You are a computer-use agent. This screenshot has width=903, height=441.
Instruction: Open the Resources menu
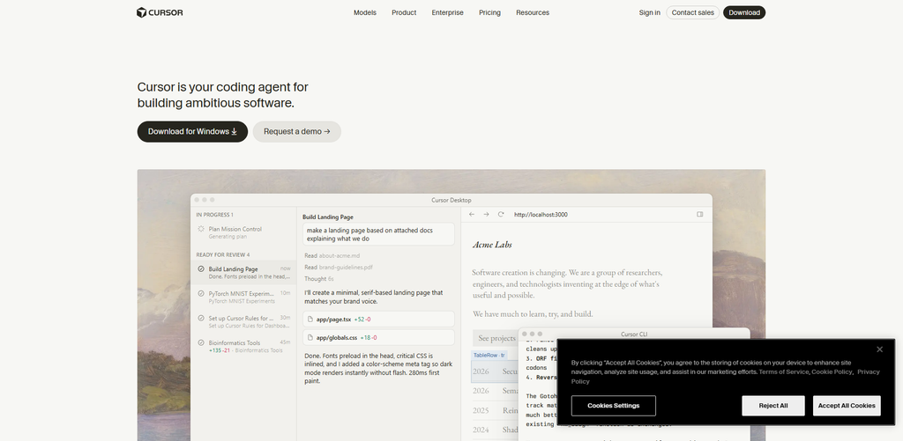click(532, 12)
